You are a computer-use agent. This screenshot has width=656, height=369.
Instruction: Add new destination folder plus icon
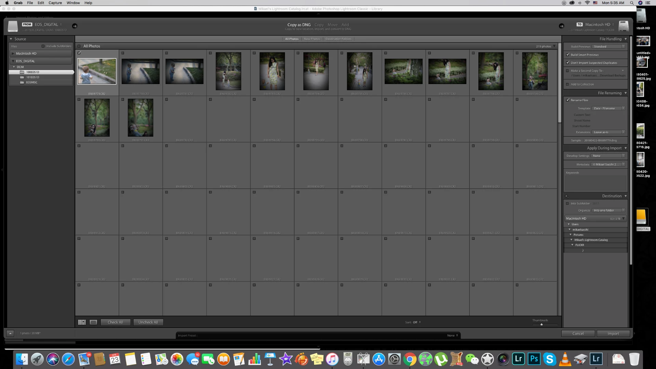click(x=566, y=196)
